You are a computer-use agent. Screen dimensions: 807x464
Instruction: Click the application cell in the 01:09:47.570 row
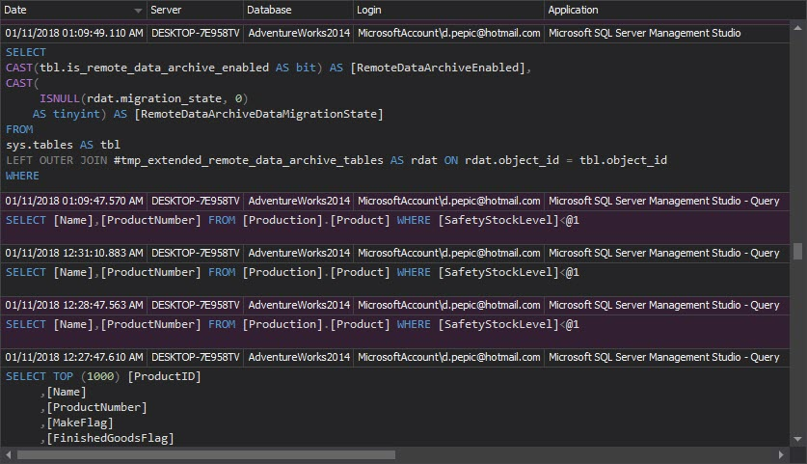(667, 201)
